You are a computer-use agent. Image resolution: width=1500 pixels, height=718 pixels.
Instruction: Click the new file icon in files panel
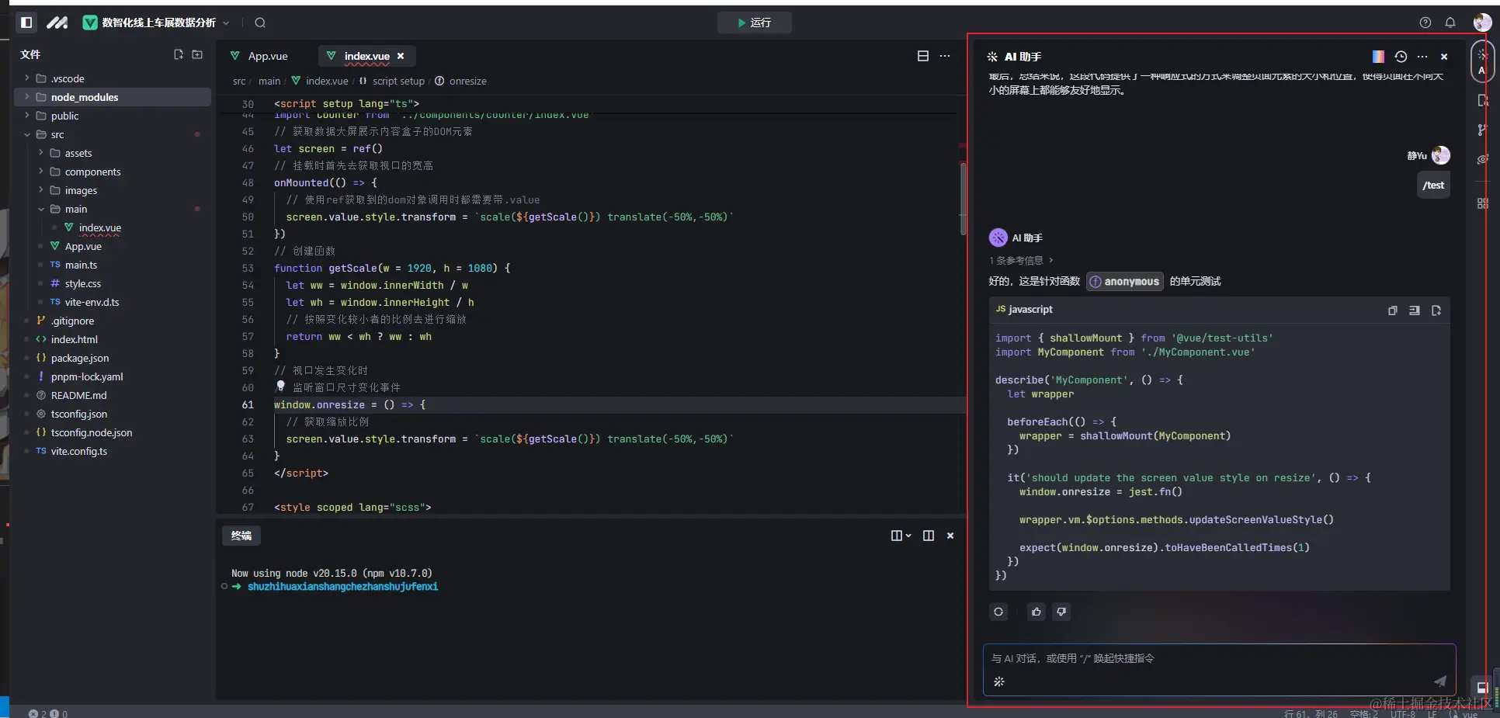coord(179,54)
